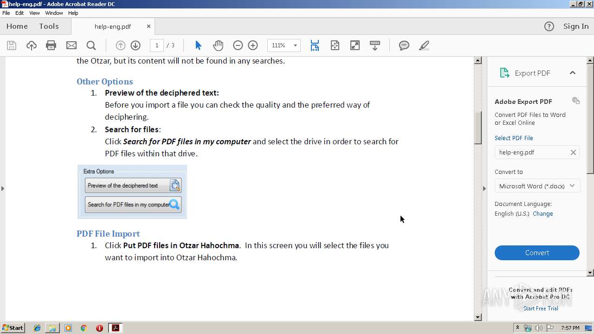Click the taskbar clock 7:57 PM

[x=570, y=328]
